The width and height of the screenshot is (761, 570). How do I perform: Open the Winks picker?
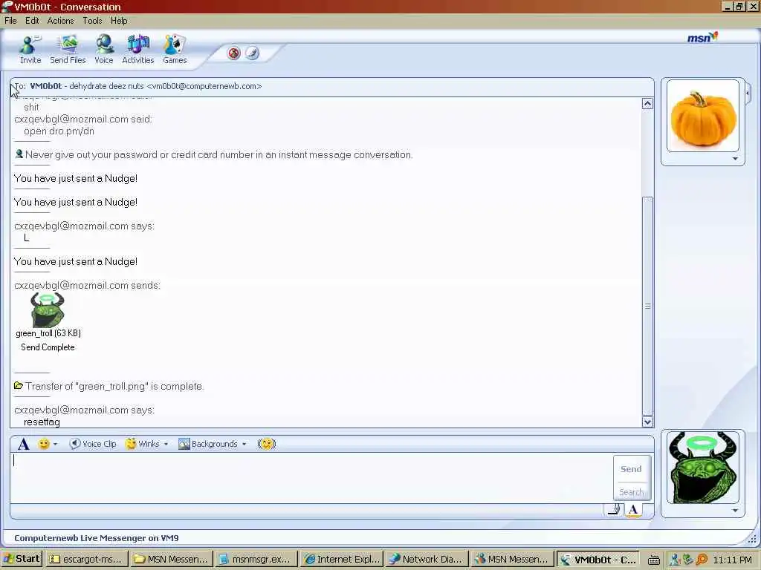pyautogui.click(x=142, y=444)
